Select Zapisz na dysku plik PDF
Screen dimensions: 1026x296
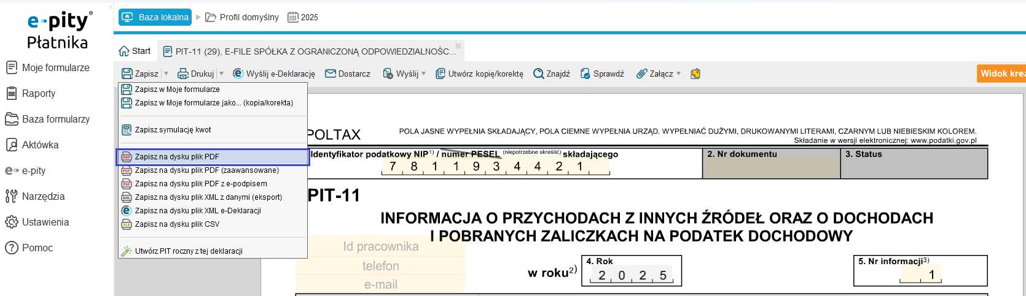[x=177, y=157]
